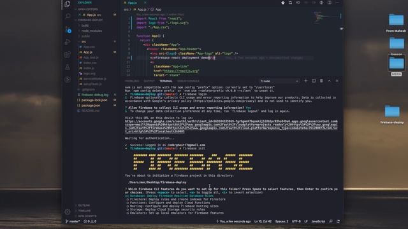The height and width of the screenshot is (229, 408).
Task: Click LF end-of-line setting
Action: click(x=306, y=221)
